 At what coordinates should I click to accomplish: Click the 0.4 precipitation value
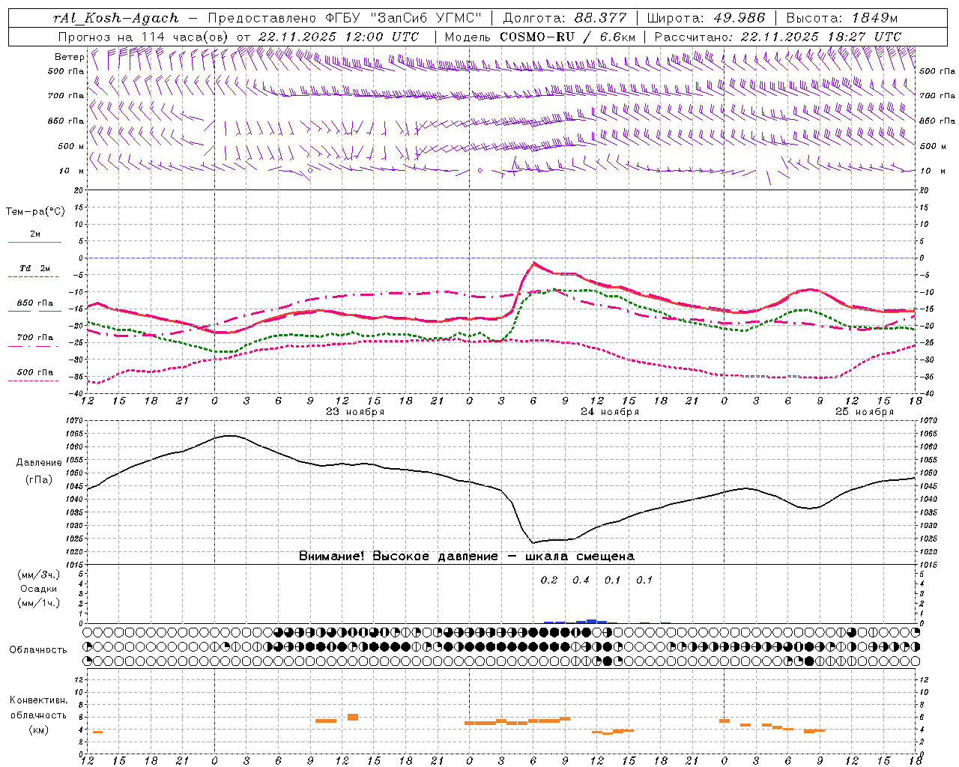[581, 580]
